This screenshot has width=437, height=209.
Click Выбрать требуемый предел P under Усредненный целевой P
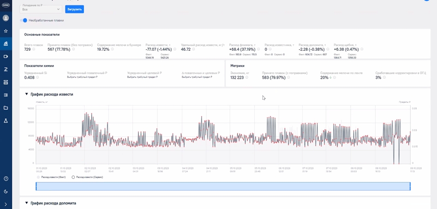142,77
